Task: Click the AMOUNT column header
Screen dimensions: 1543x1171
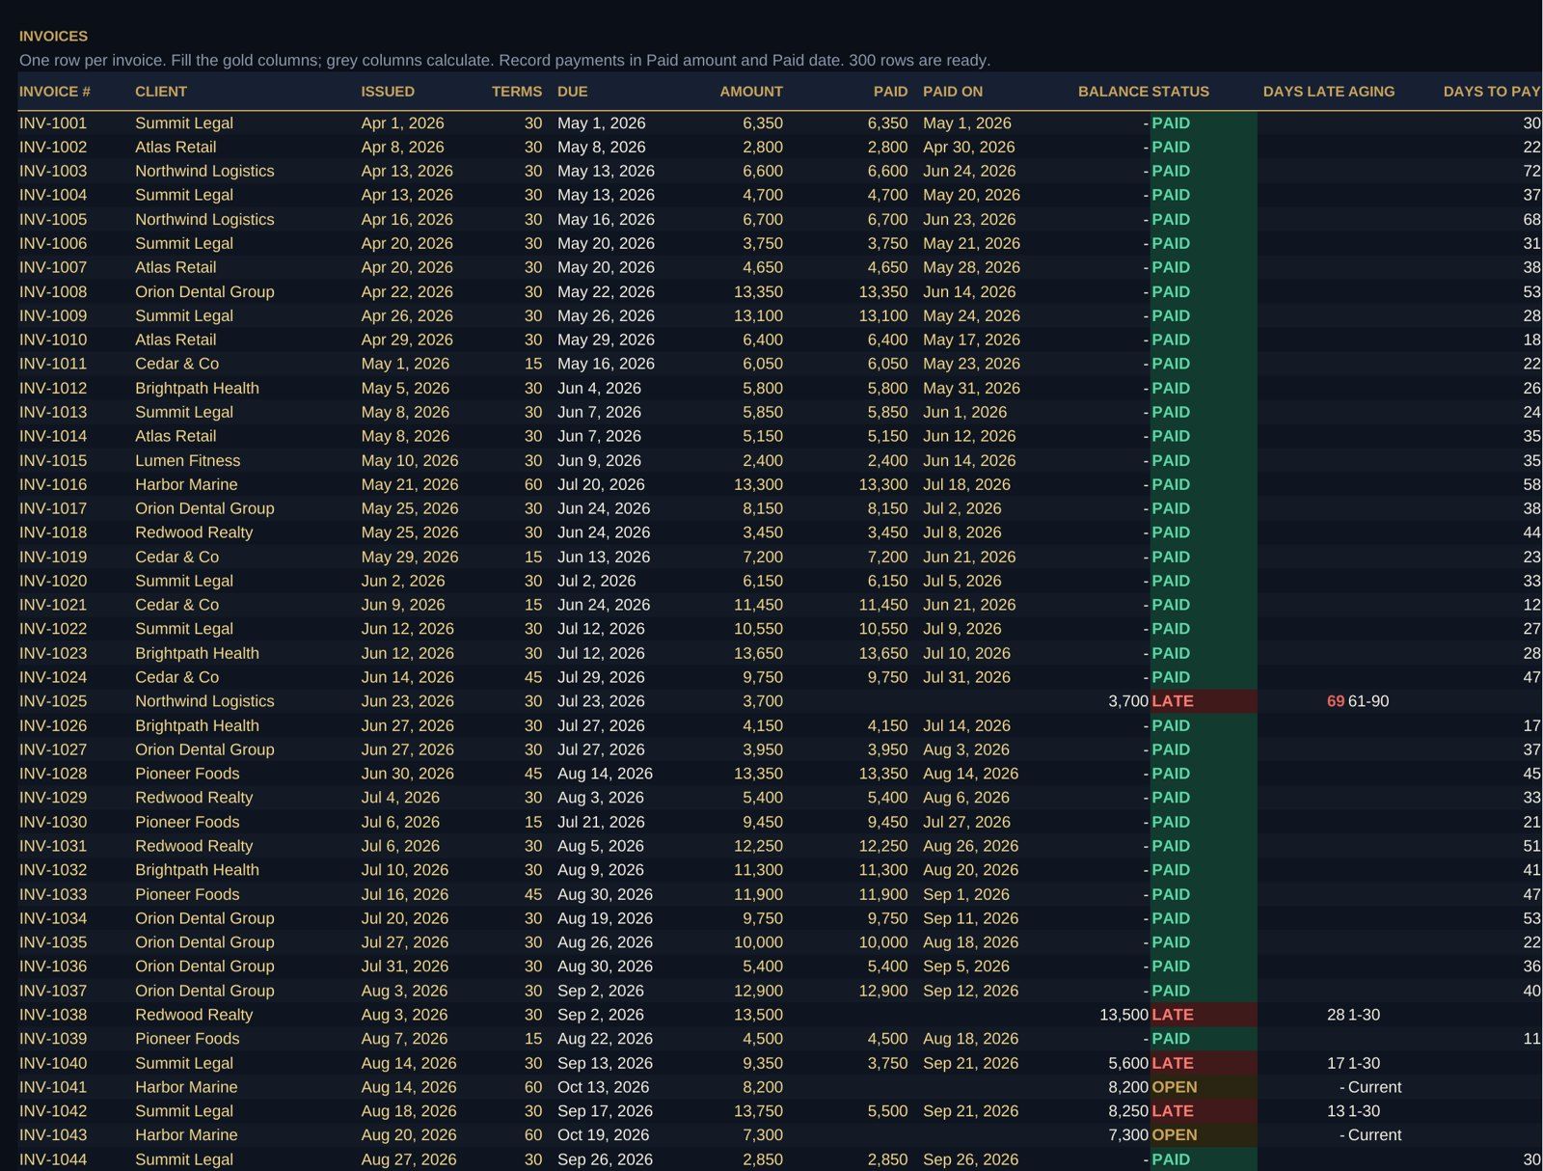Action: point(751,92)
